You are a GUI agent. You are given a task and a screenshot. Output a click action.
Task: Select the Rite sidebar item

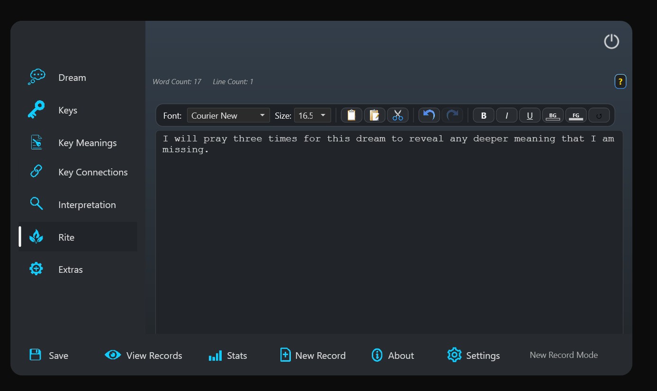point(78,237)
